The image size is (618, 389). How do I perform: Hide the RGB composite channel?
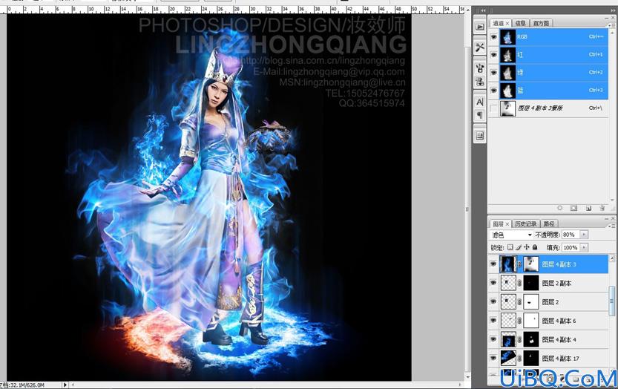(493, 36)
